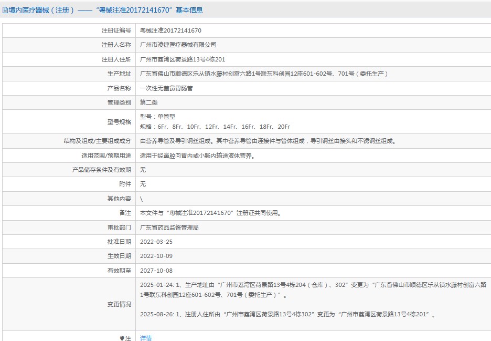Click the effective date 2022-10-09
491x341 pixels.
156,256
